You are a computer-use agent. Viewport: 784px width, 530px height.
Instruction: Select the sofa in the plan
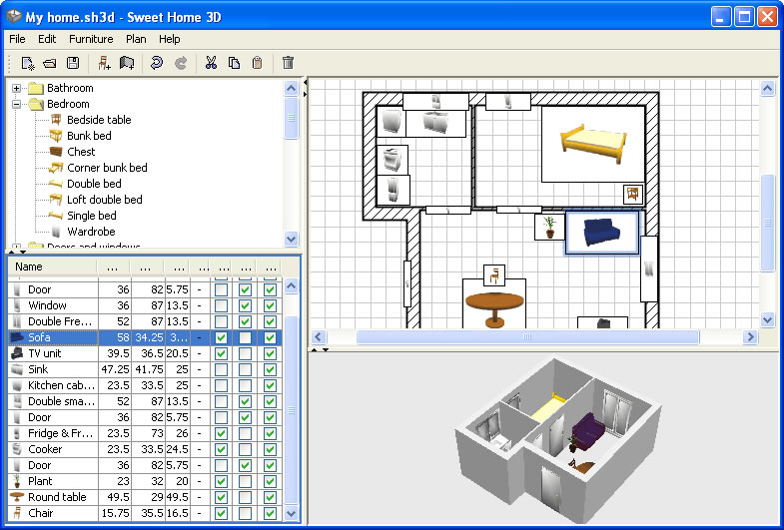(x=602, y=233)
